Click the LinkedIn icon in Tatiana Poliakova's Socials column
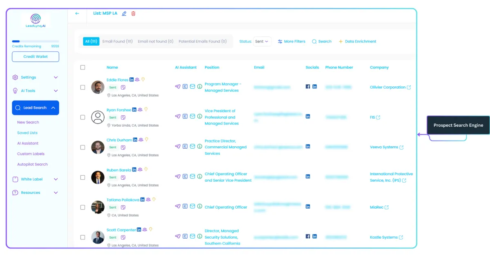Viewport: 490px width, 255px height. [308, 207]
